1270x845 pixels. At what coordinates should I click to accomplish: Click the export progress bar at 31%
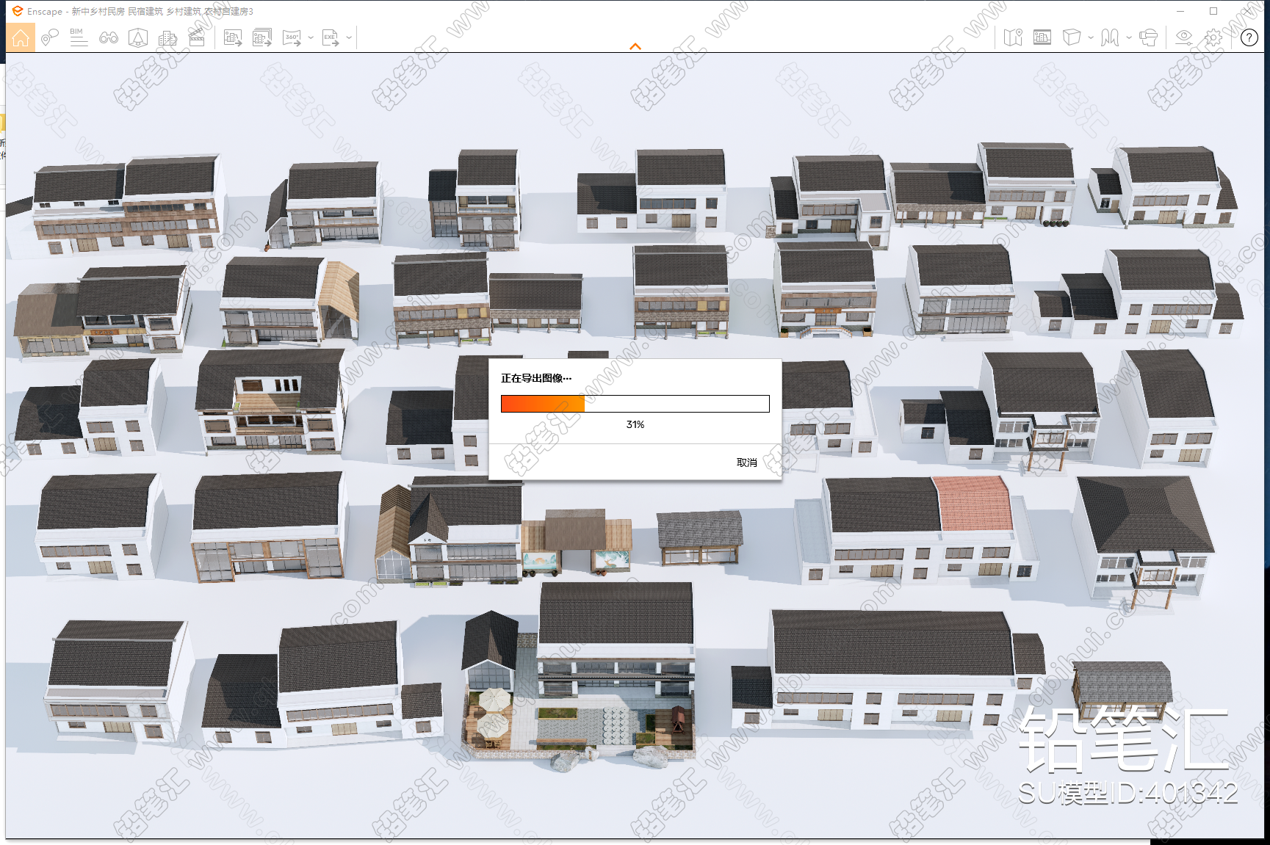pyautogui.click(x=635, y=404)
